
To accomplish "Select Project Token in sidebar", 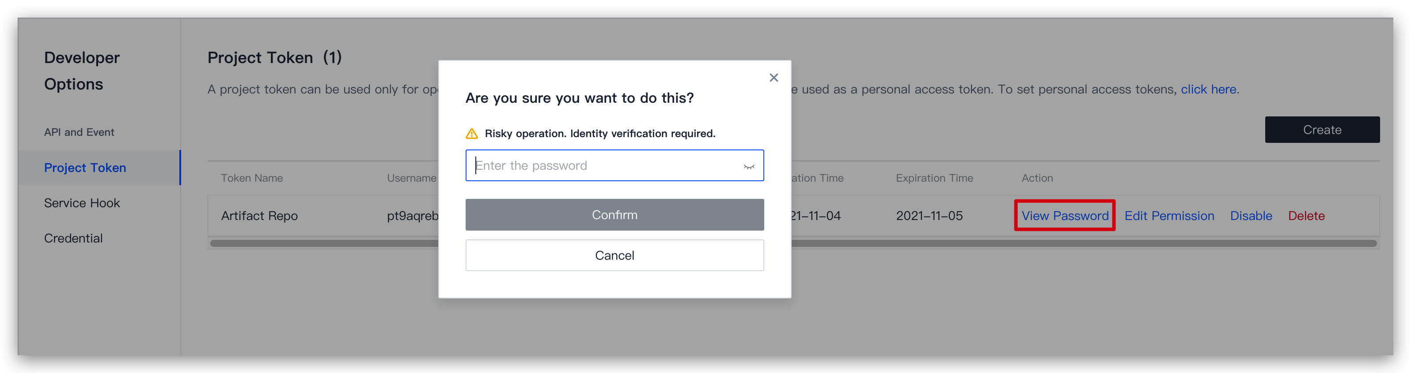I will point(85,168).
